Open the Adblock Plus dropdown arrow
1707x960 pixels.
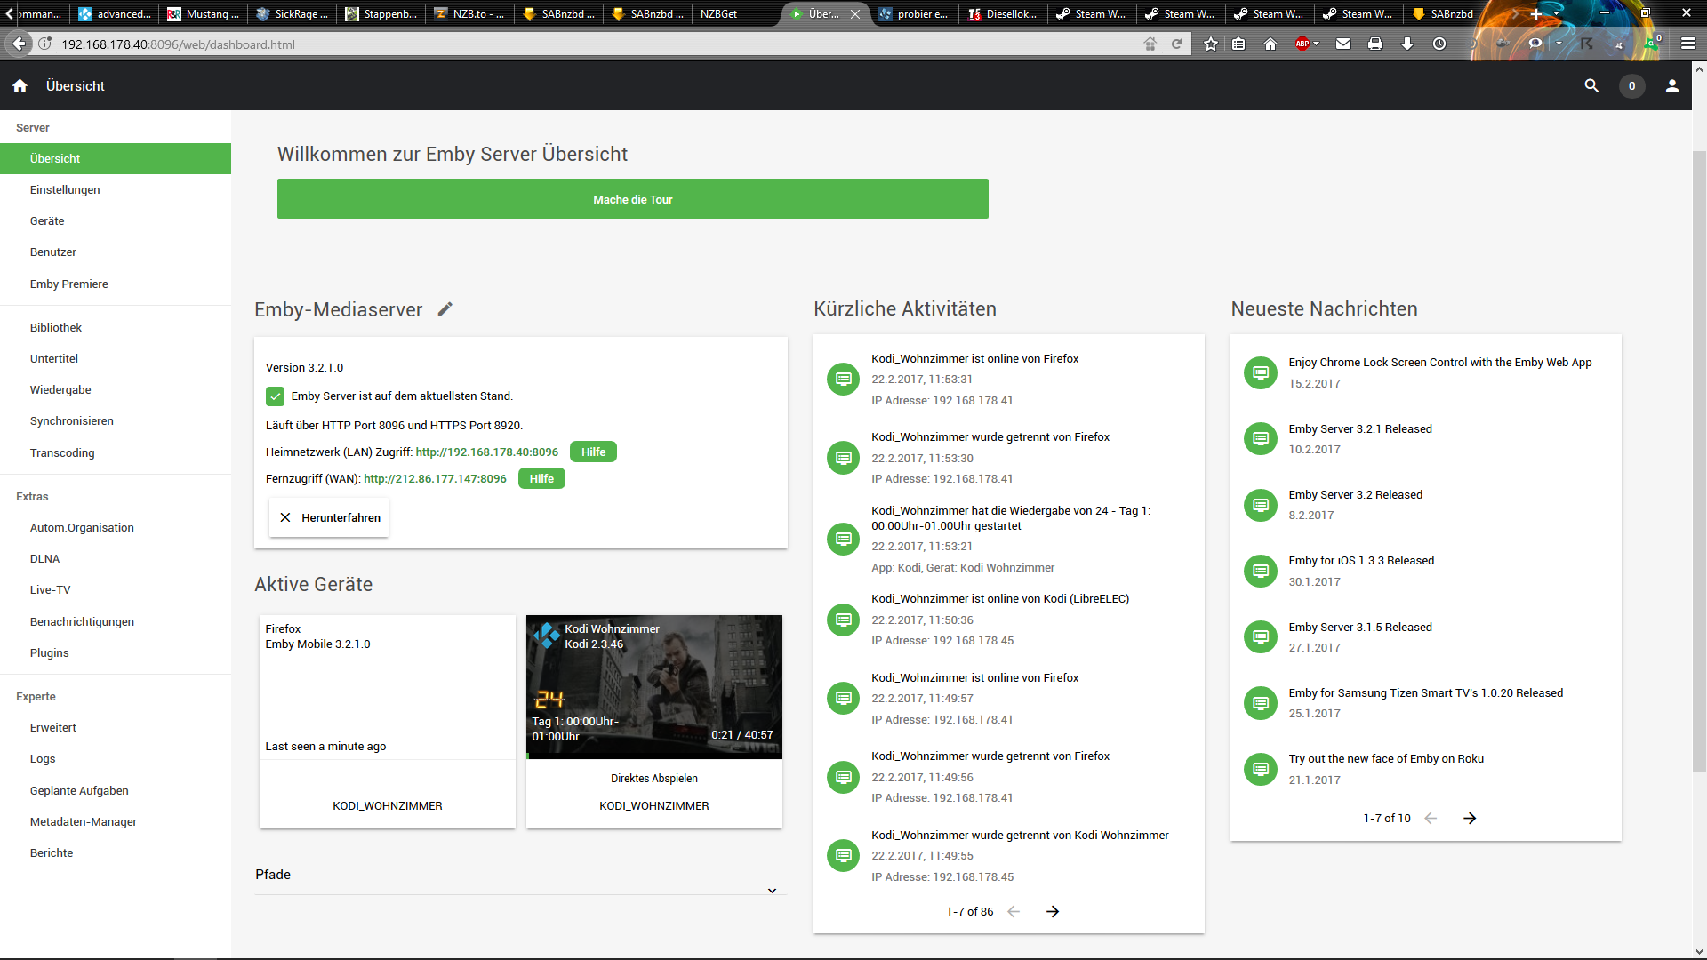[x=1317, y=44]
